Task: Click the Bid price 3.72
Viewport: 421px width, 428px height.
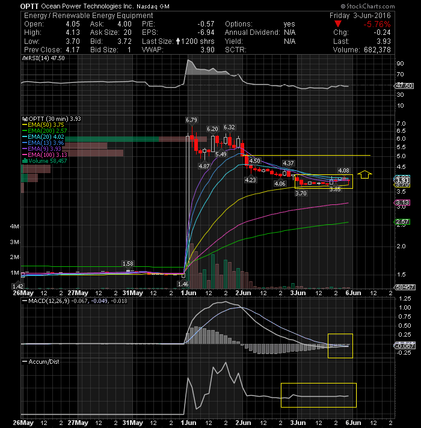Action: tap(124, 41)
